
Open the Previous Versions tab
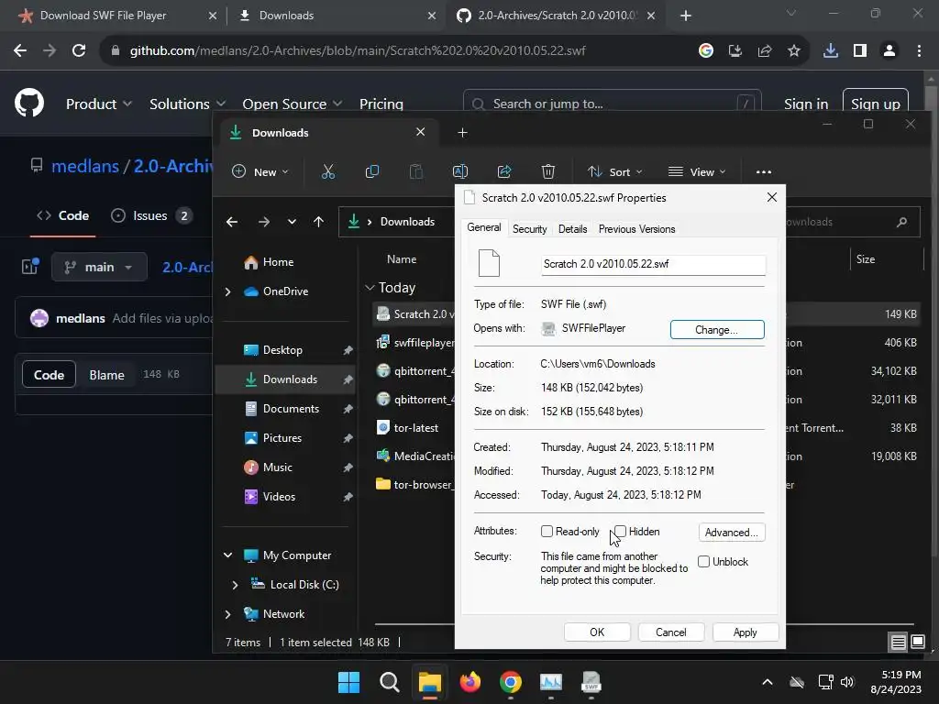tap(636, 228)
